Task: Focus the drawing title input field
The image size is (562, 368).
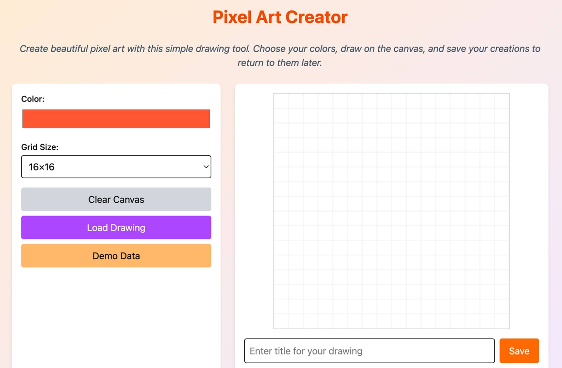Action: [x=369, y=351]
